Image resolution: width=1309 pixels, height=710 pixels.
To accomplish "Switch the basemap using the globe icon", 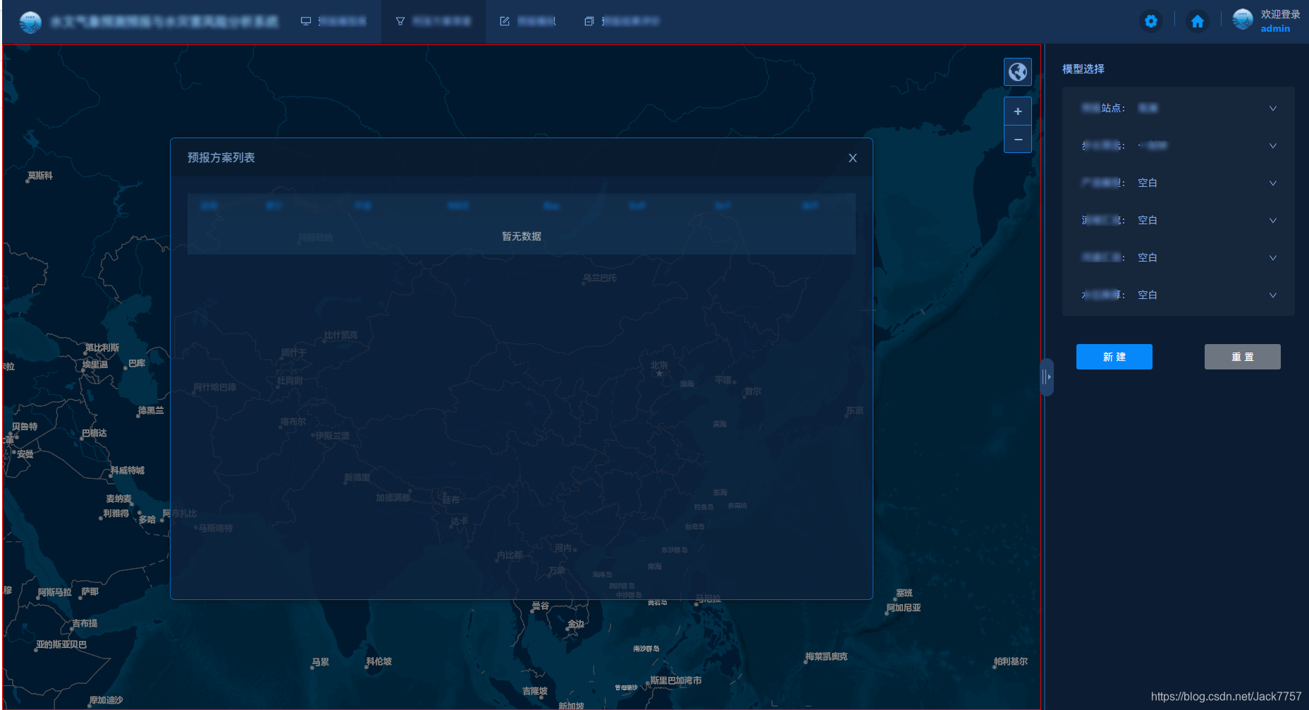I will (x=1018, y=72).
